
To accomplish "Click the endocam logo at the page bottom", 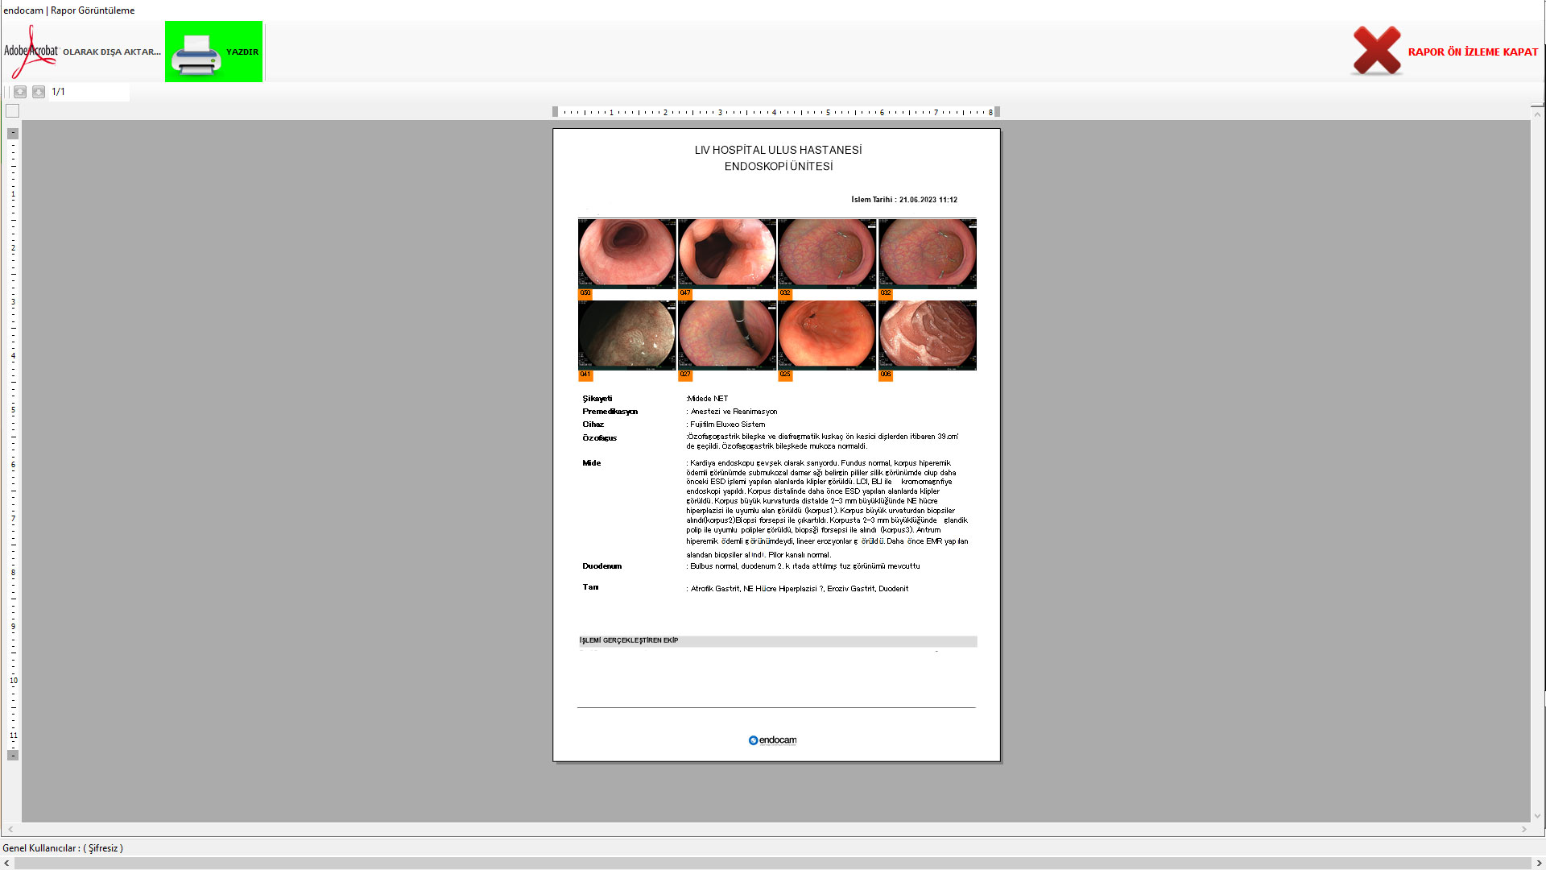I will [x=772, y=740].
